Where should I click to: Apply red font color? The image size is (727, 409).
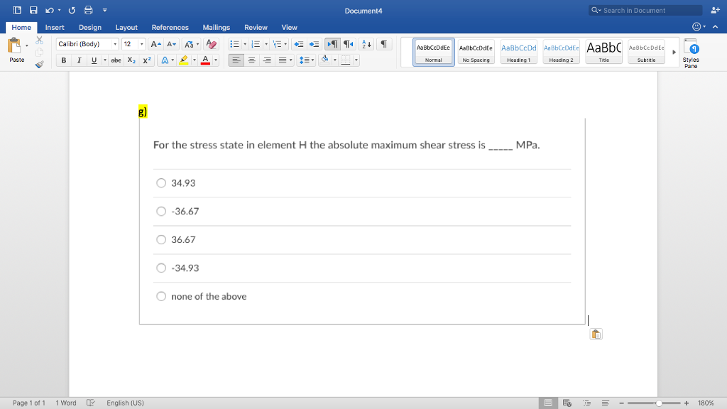[205, 60]
